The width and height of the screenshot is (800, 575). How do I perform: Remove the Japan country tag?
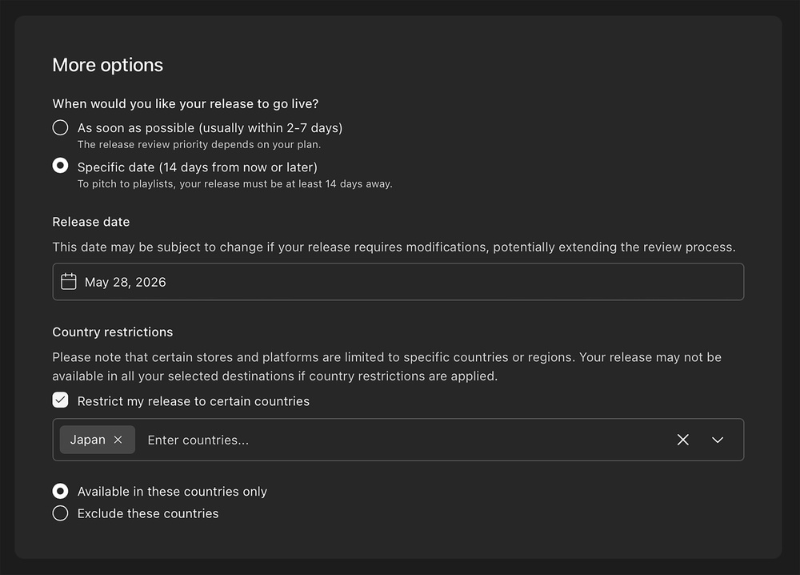coord(118,440)
